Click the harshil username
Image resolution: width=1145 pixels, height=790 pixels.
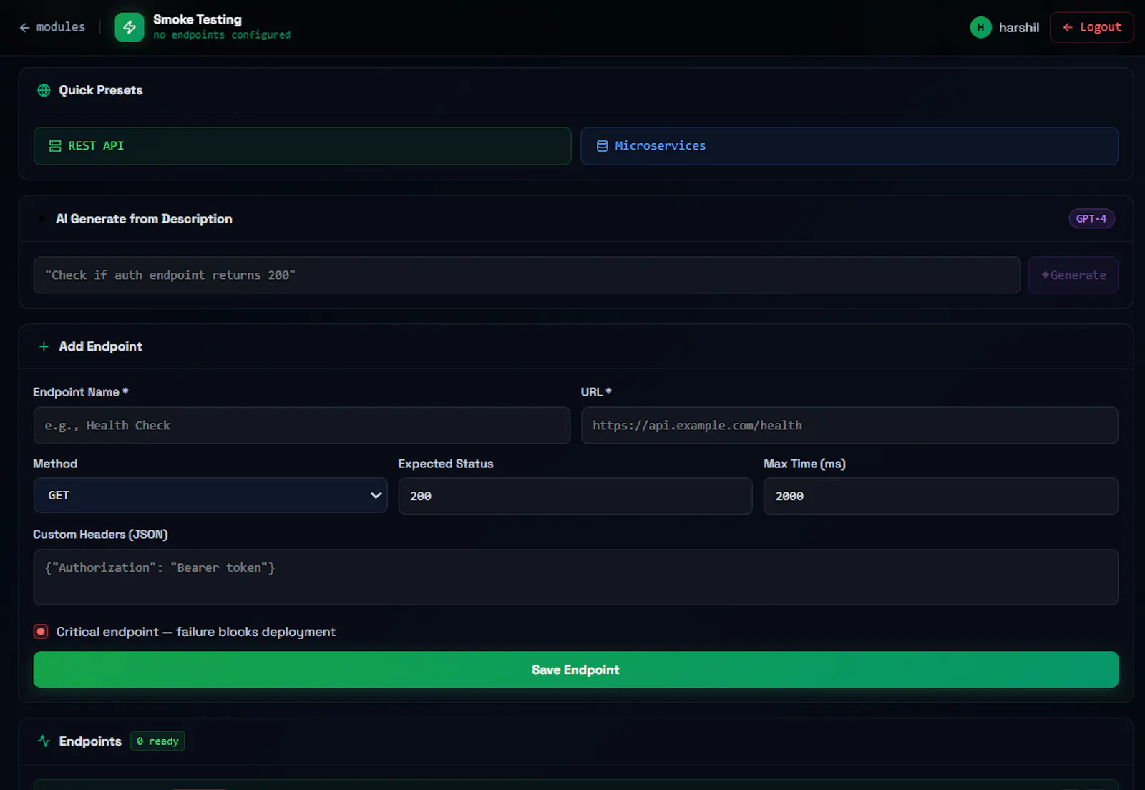click(x=1019, y=27)
